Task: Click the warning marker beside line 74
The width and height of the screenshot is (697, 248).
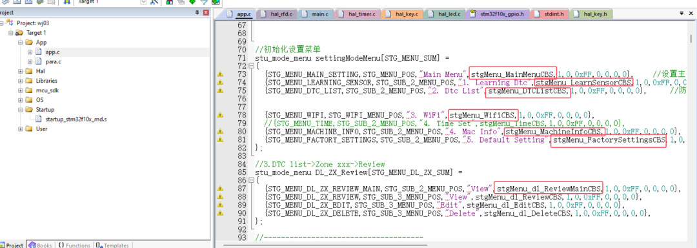Action: pyautogui.click(x=219, y=83)
